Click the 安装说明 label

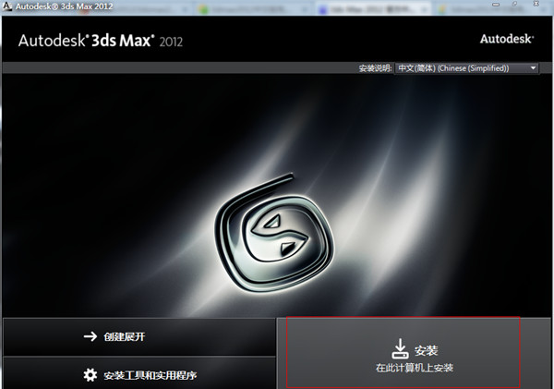(375, 68)
